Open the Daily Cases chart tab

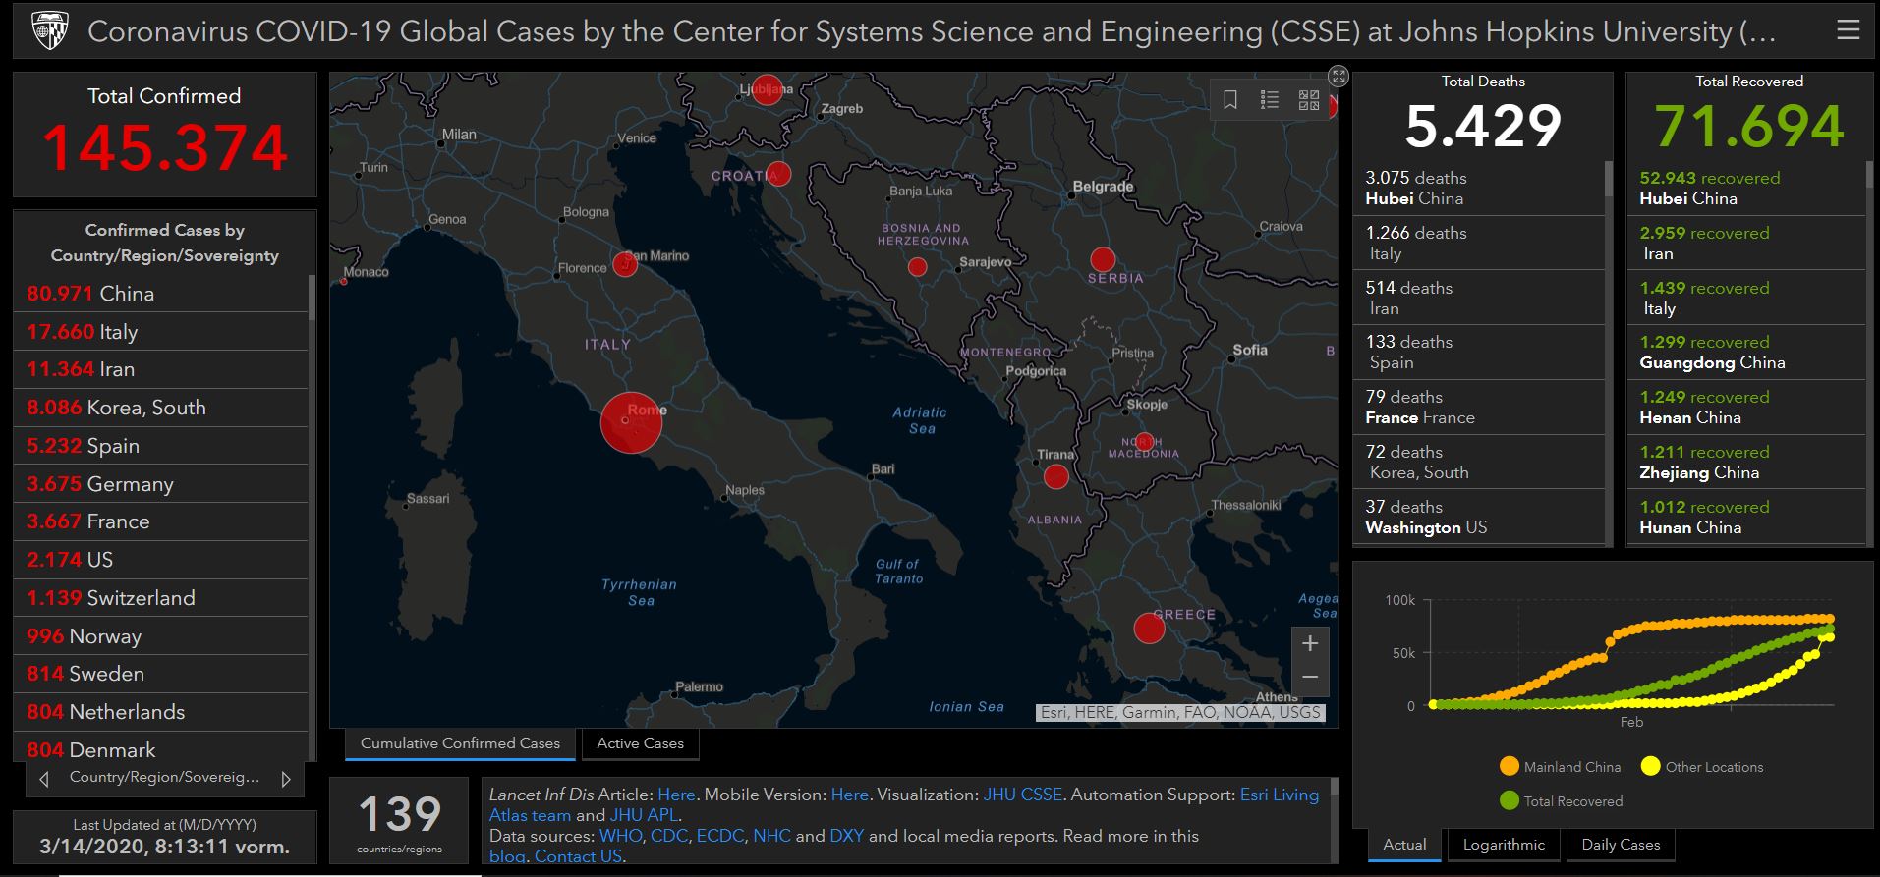coord(1621,845)
